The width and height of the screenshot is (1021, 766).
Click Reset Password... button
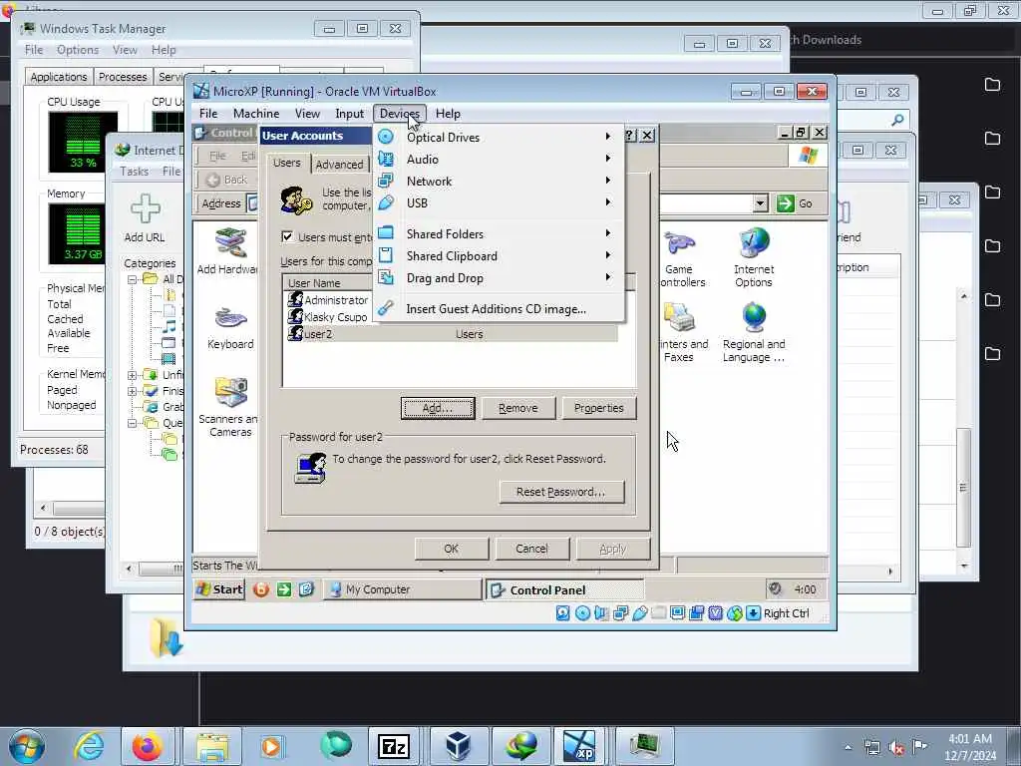[x=561, y=492]
